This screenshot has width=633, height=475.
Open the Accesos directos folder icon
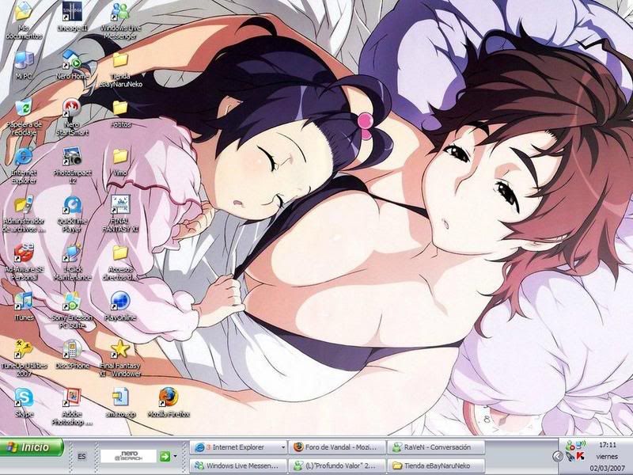pyautogui.click(x=120, y=263)
